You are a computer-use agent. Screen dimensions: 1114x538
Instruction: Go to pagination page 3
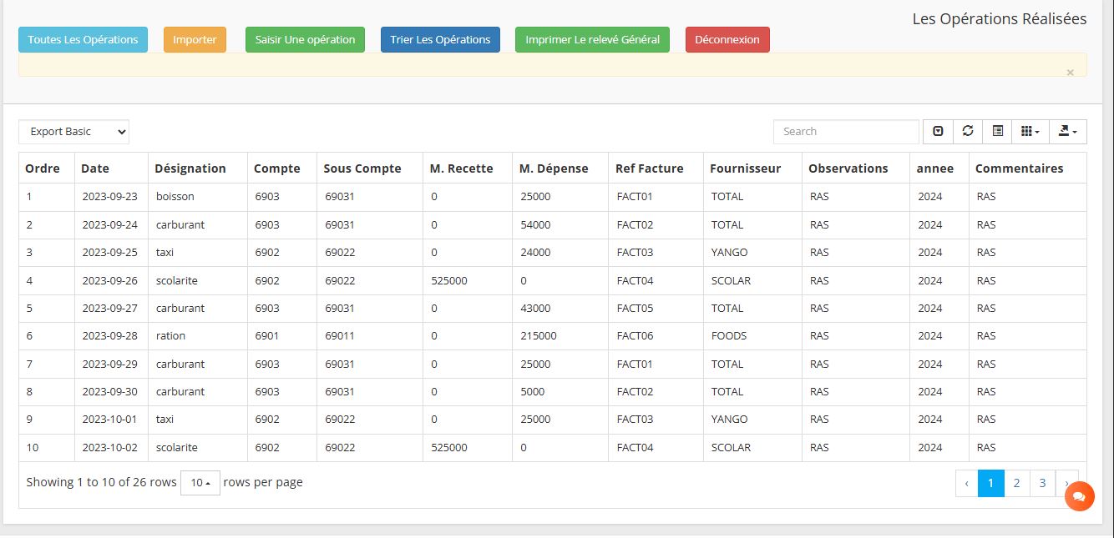[1042, 483]
